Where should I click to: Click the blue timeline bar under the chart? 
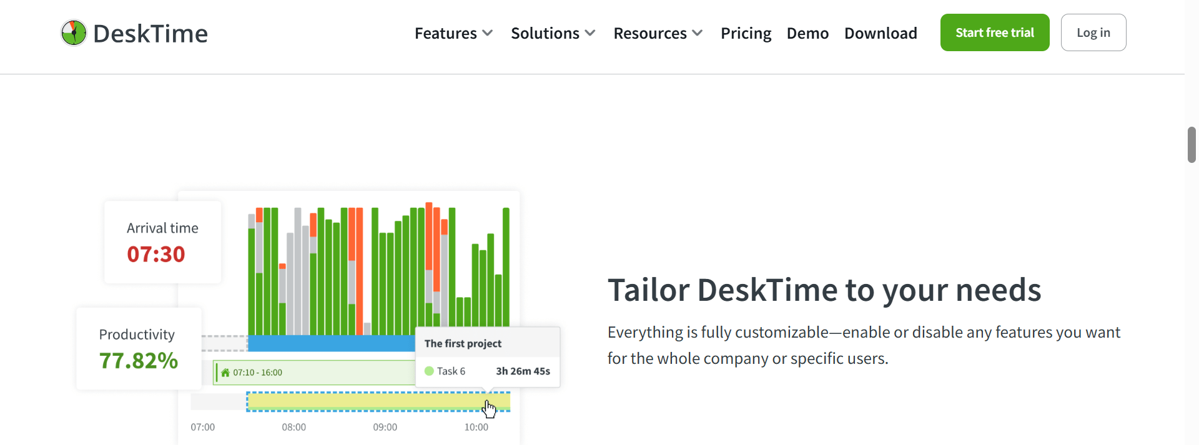[x=332, y=343]
